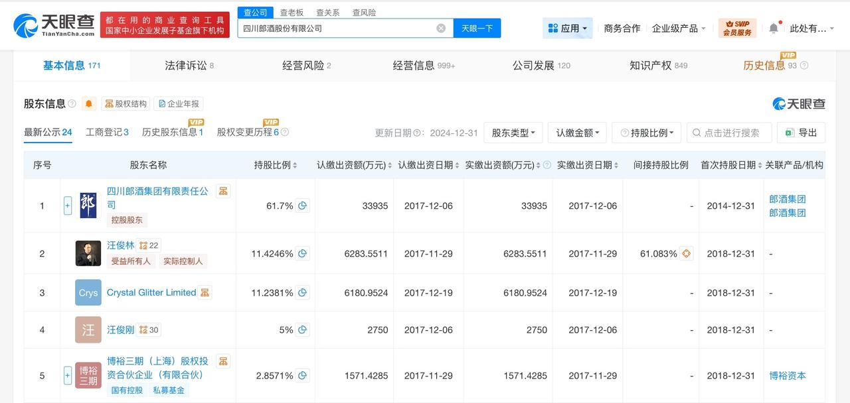This screenshot has width=850, height=403.
Task: Open equity structure icon for 博裕三期
Action: click(223, 361)
